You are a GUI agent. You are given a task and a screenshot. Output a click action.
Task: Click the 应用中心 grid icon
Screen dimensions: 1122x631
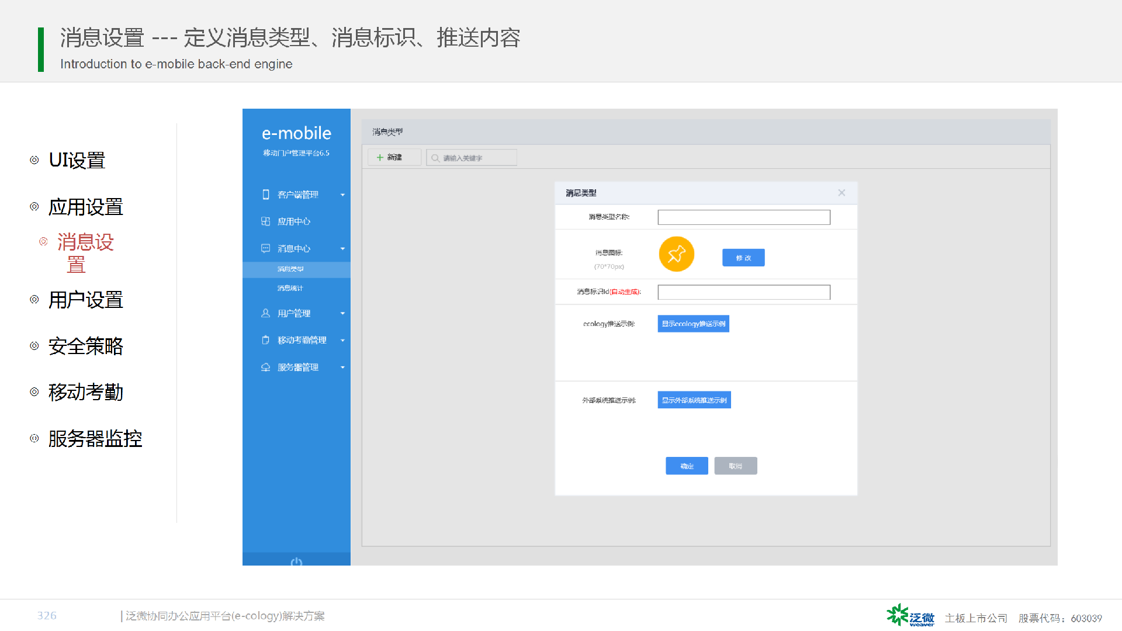[x=265, y=221]
